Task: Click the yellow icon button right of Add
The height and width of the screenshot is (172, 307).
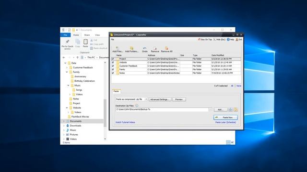Action: point(236,109)
